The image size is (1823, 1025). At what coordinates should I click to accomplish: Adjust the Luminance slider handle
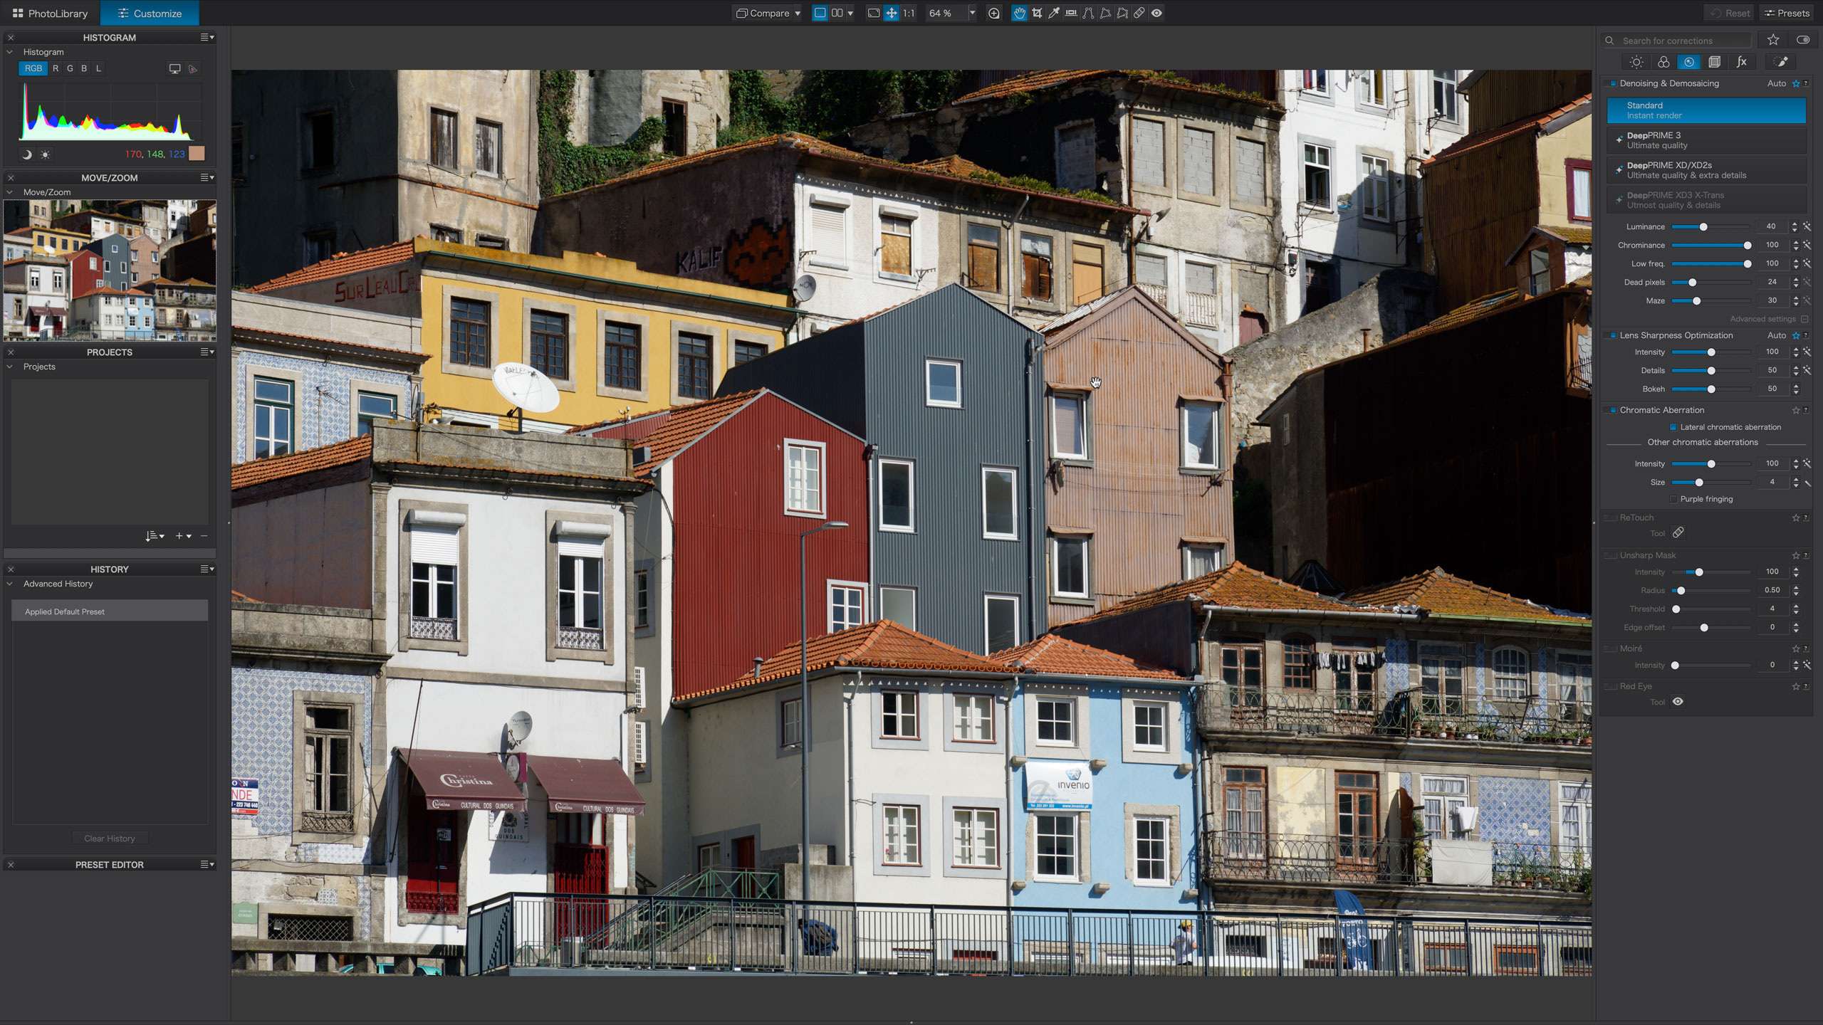pos(1703,227)
